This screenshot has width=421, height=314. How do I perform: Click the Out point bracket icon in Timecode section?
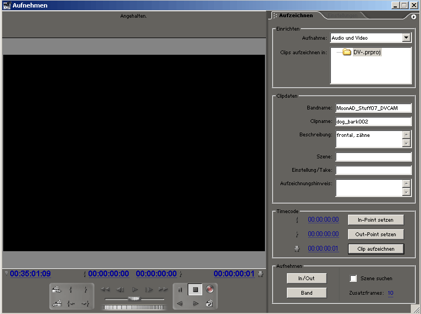tap(297, 234)
